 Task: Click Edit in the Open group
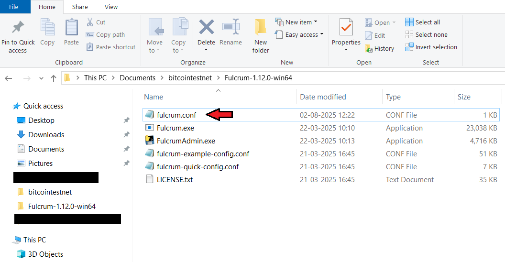tap(375, 35)
